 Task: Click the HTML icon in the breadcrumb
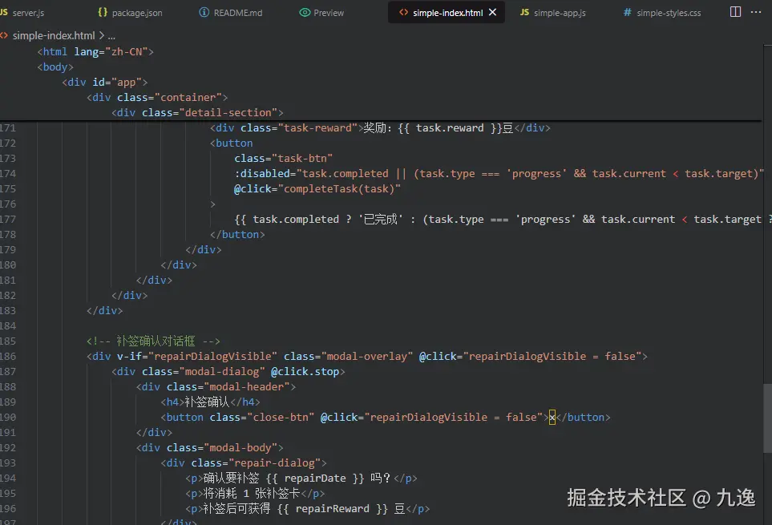coord(4,35)
